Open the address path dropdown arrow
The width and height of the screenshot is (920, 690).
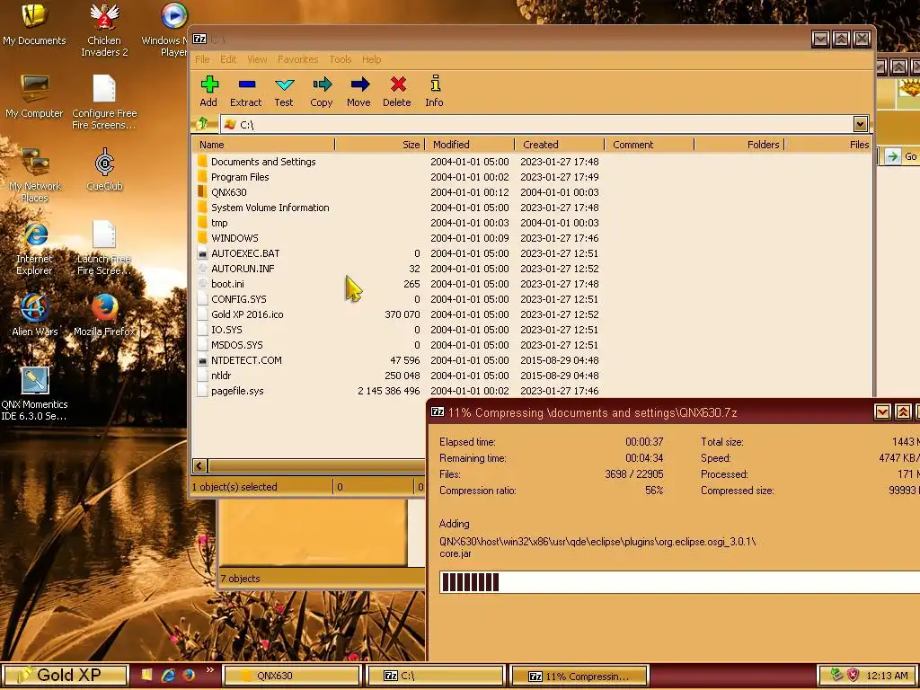860,124
